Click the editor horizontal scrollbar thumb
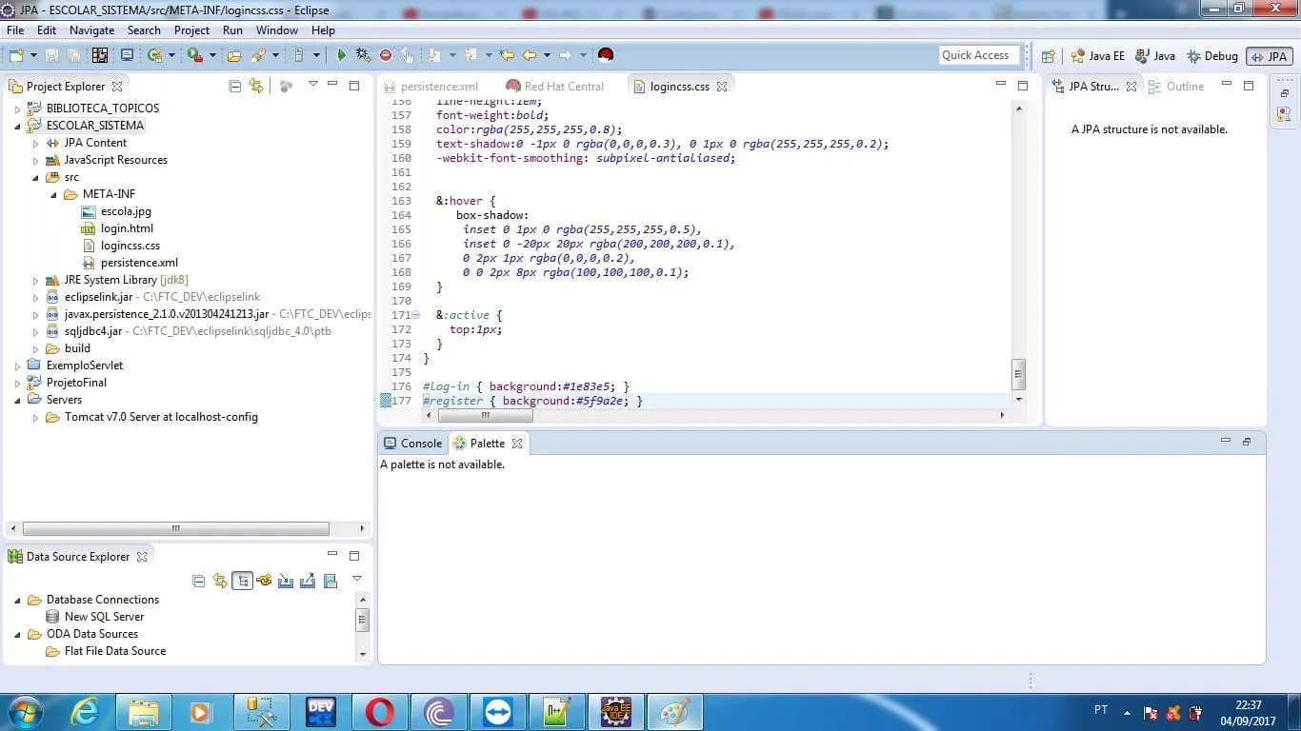Image resolution: width=1301 pixels, height=731 pixels. (x=485, y=415)
